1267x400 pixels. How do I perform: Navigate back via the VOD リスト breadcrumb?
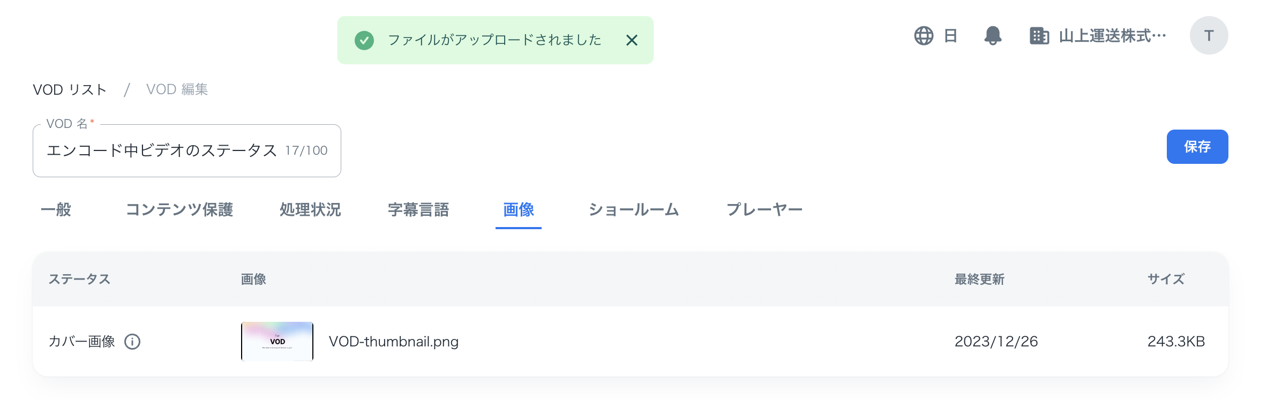(69, 89)
